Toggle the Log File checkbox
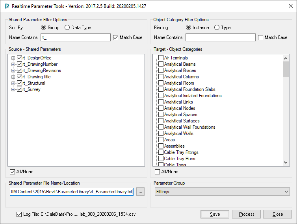This screenshot has width=297, height=224. (19, 214)
